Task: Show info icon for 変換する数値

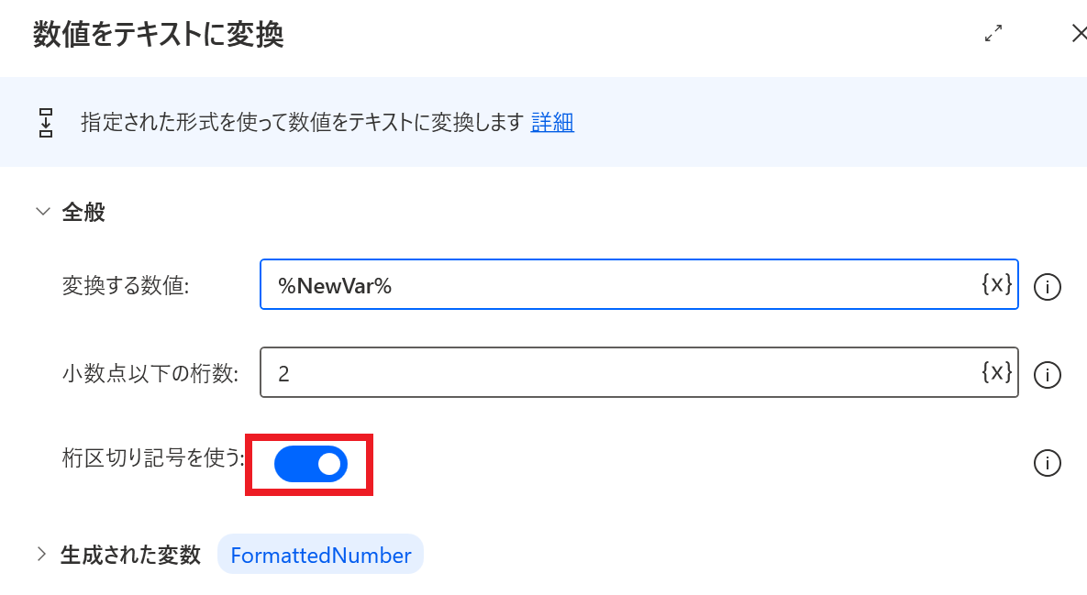Action: [1047, 287]
